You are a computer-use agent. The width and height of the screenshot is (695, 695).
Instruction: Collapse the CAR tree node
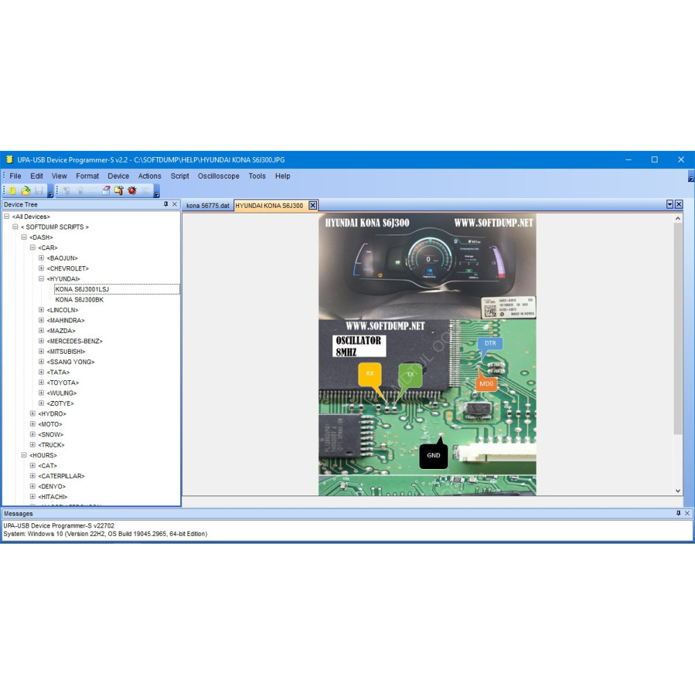[33, 247]
